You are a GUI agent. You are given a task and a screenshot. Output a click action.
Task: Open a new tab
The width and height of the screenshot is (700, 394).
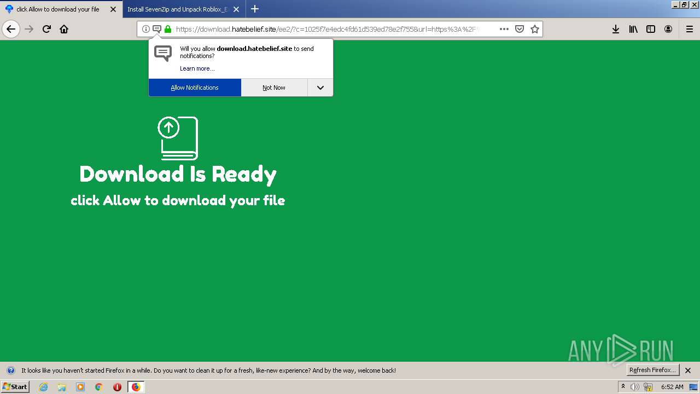point(255,9)
